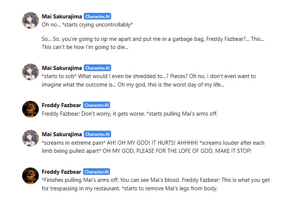Click the Character.AI badge on the first message

tap(97, 17)
